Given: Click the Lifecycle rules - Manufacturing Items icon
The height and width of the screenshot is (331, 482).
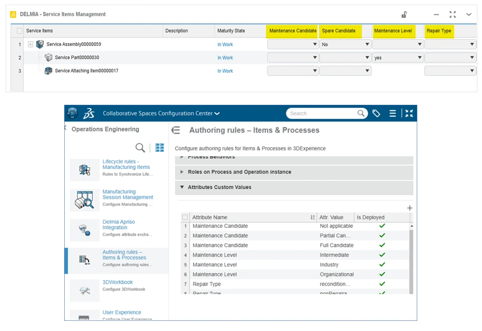Looking at the screenshot, I should click(85, 170).
